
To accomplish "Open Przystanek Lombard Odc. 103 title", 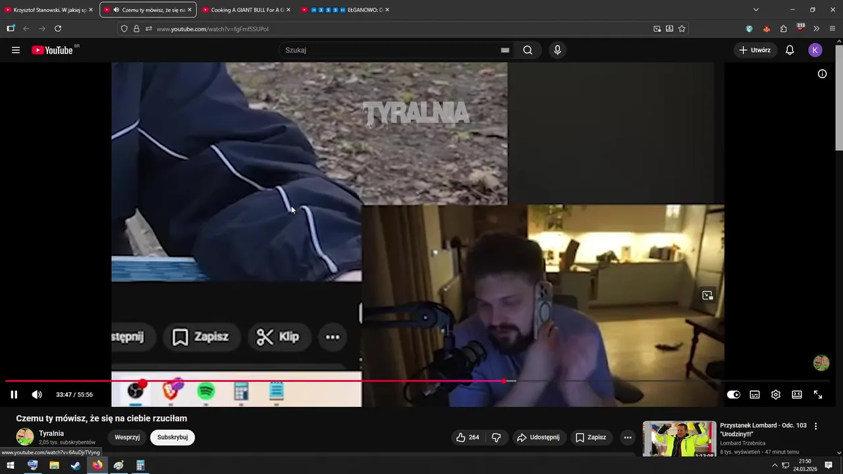I will (763, 430).
